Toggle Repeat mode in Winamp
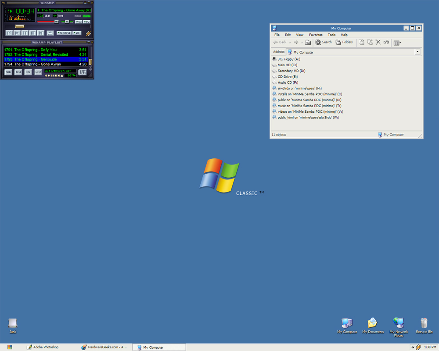This screenshot has height=351, width=439. 77,33
